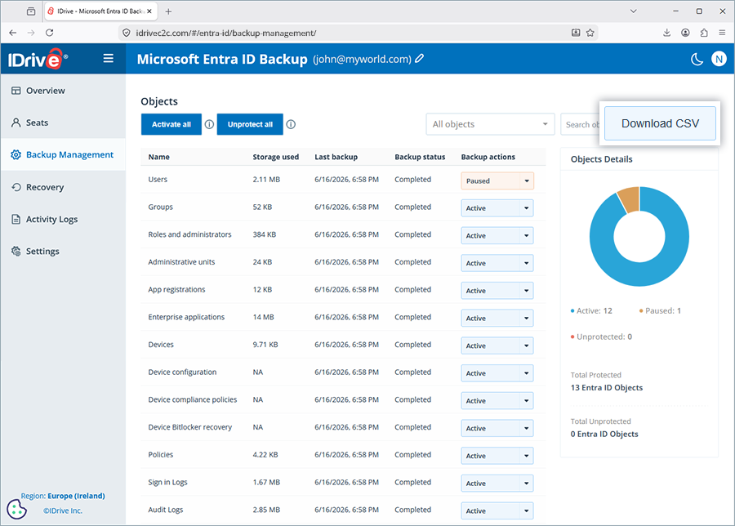Click ©IDrive Inc. link

point(63,510)
